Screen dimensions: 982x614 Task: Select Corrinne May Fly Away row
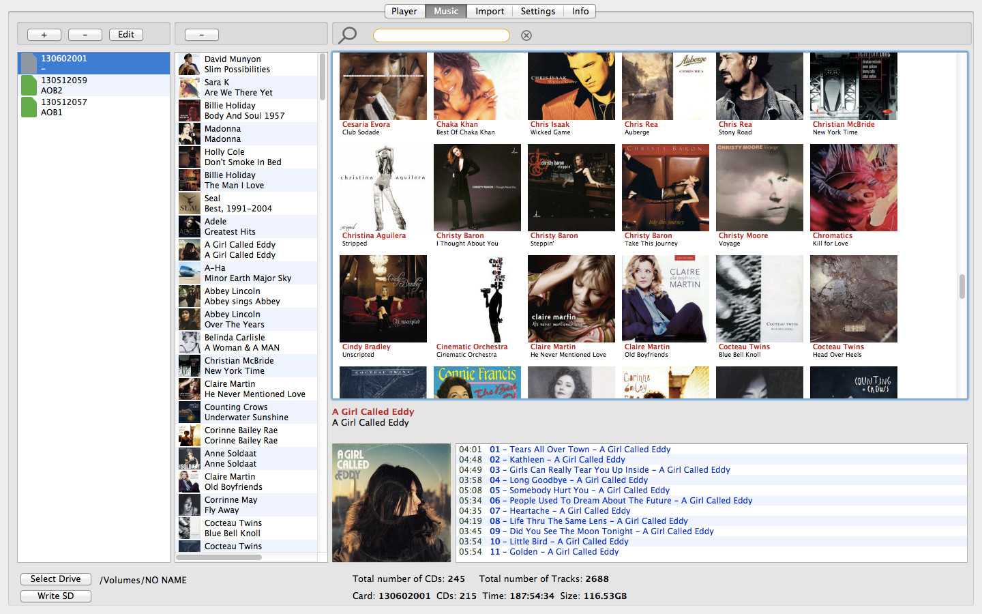click(x=248, y=505)
